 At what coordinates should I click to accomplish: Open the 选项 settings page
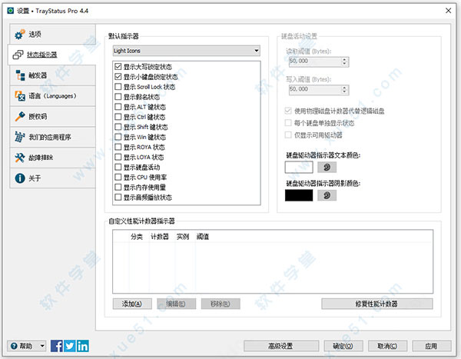point(52,35)
